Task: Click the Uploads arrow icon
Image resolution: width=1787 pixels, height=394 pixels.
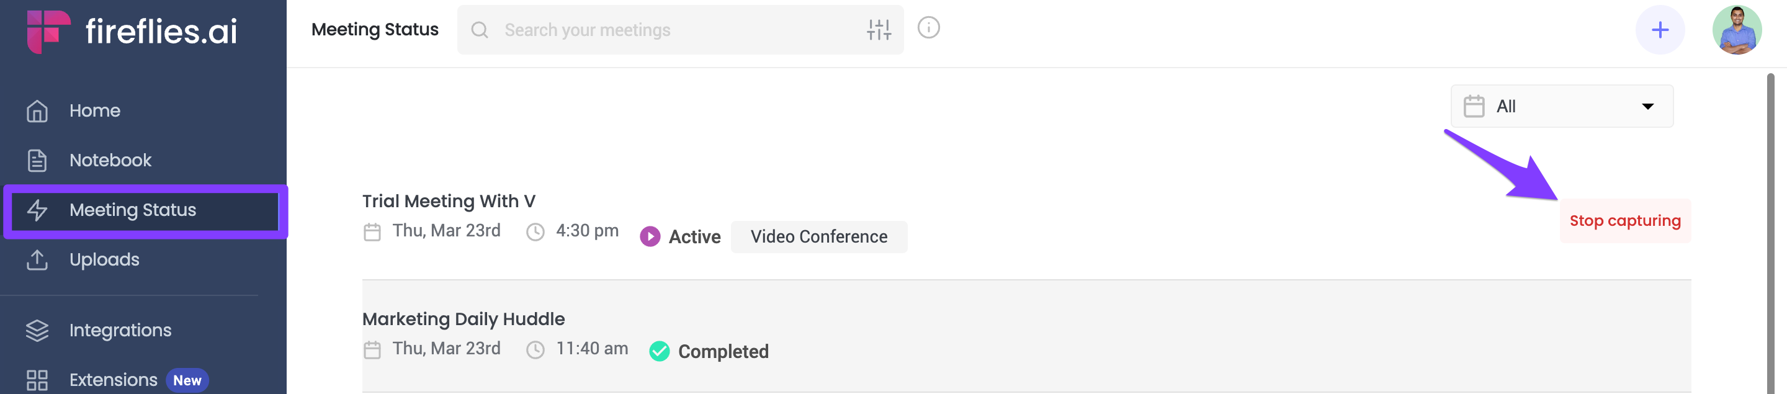Action: tap(37, 259)
